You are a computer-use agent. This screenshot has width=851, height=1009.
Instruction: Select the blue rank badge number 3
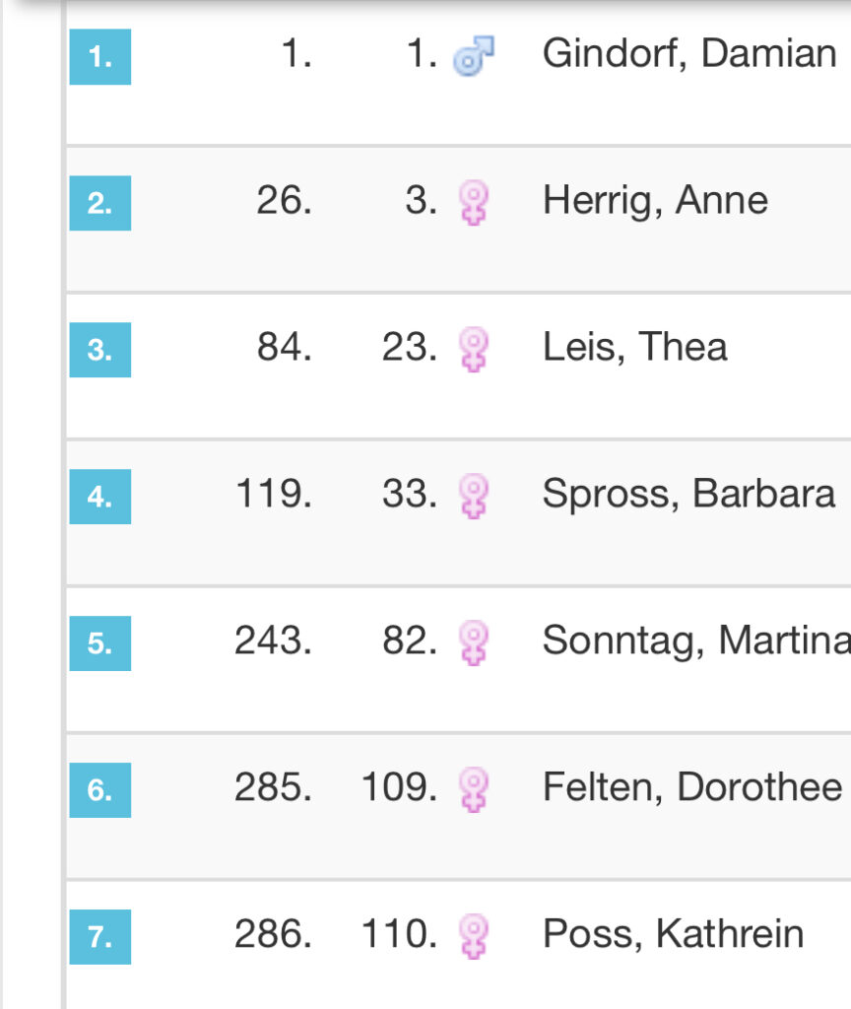pyautogui.click(x=99, y=350)
